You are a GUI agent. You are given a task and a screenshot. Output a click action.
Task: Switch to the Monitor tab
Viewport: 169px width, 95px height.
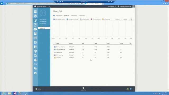pyautogui.click(x=67, y=15)
